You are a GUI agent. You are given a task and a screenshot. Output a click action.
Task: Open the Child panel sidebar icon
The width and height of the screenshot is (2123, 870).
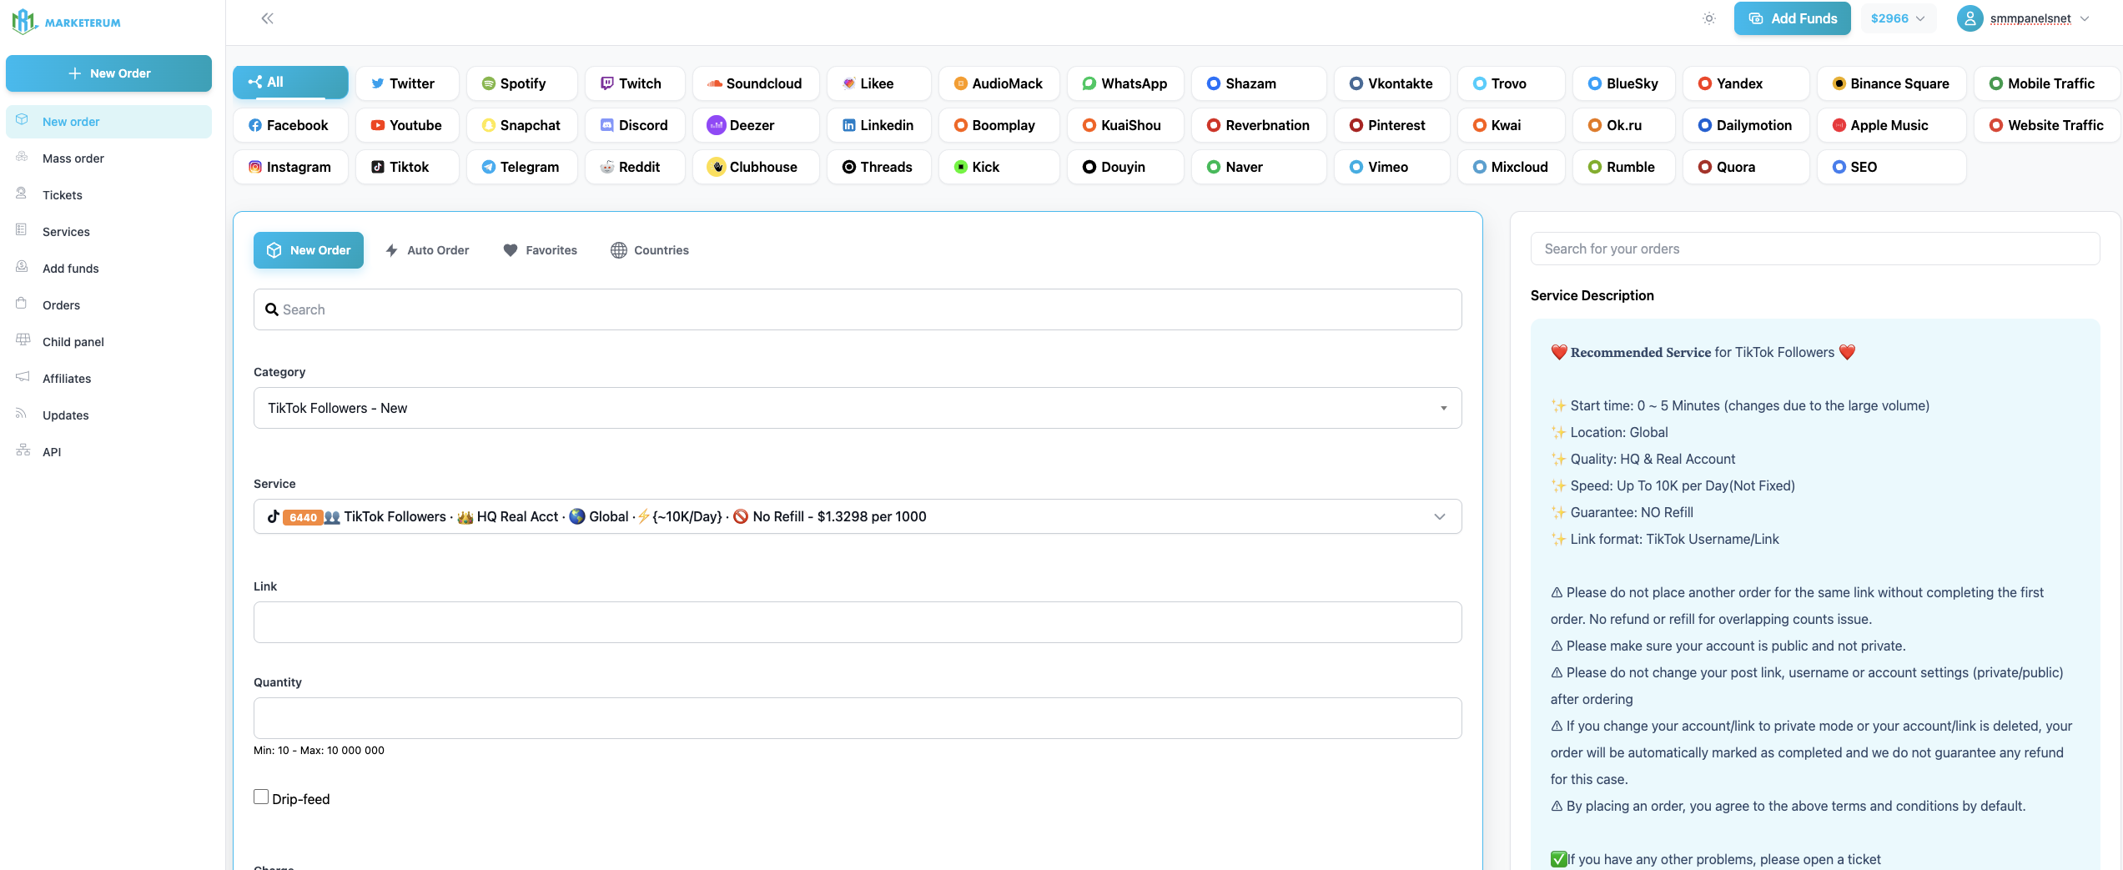point(23,340)
